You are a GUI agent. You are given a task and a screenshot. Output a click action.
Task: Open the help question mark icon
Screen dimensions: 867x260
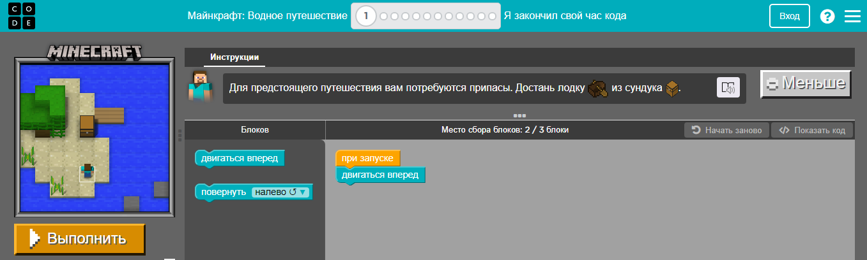[827, 17]
